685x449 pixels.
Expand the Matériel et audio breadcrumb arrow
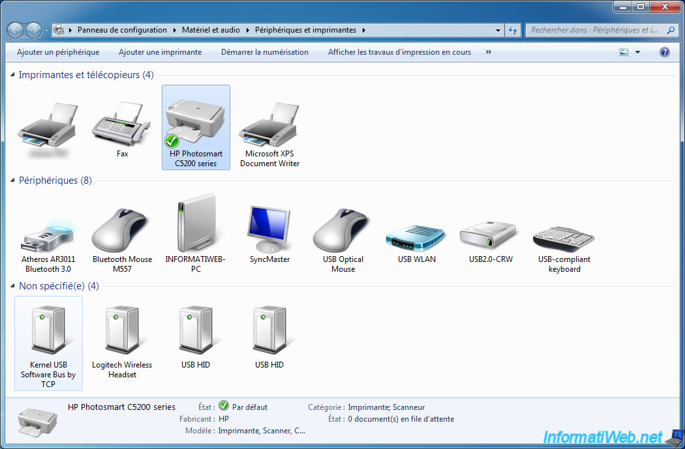point(247,30)
